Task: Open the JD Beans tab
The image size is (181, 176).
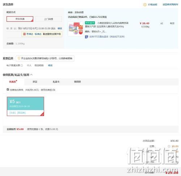Action: pos(35,82)
